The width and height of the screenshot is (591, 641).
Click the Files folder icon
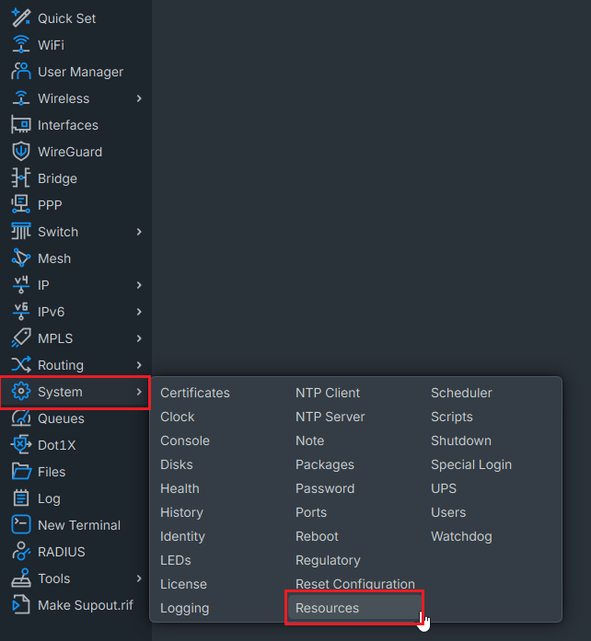click(21, 472)
